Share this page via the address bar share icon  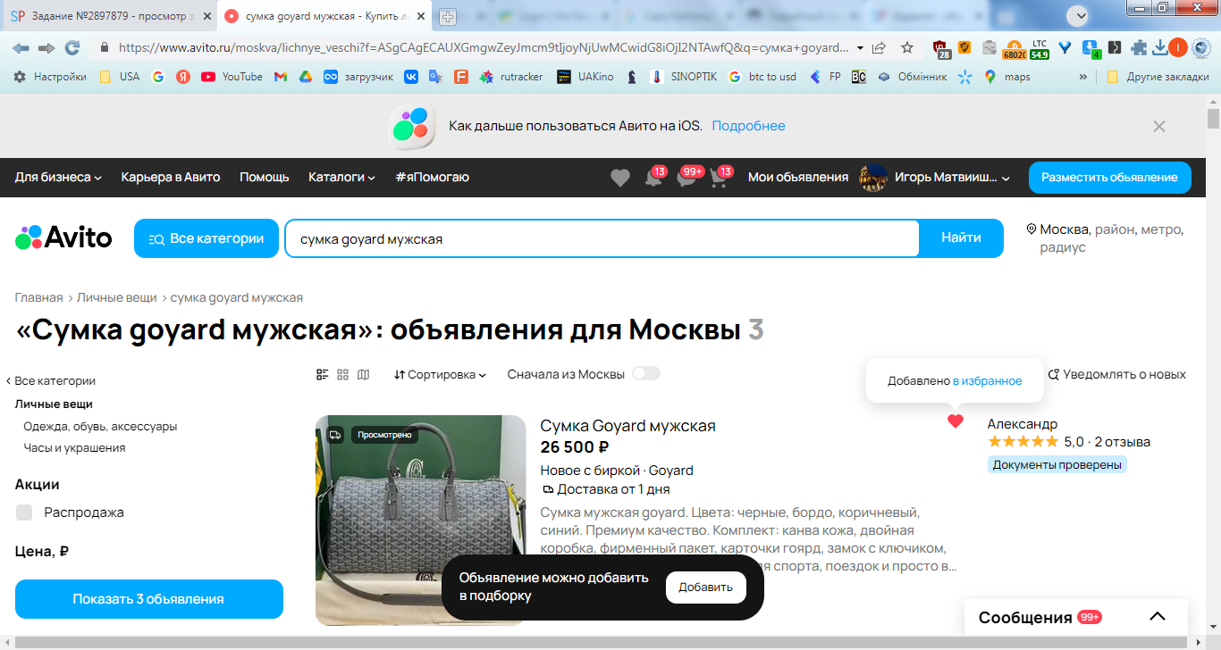pos(880,48)
